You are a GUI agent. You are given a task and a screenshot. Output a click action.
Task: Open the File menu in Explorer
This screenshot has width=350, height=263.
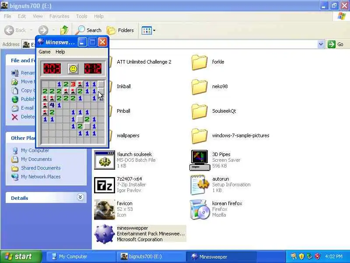pyautogui.click(x=7, y=16)
